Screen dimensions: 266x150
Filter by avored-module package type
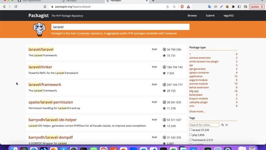pyautogui.click(x=199, y=84)
